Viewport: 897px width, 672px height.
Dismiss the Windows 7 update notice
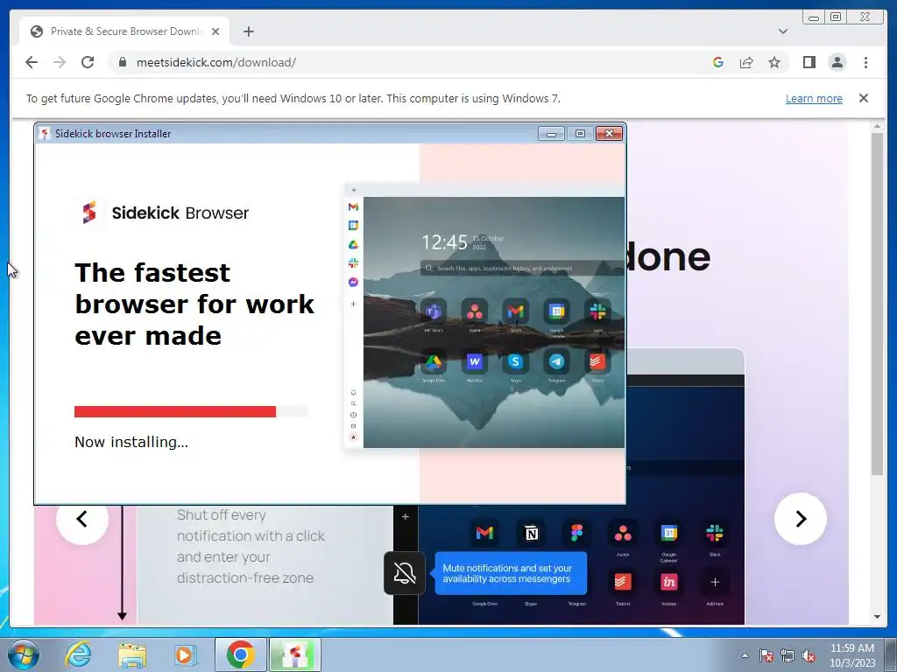click(863, 98)
